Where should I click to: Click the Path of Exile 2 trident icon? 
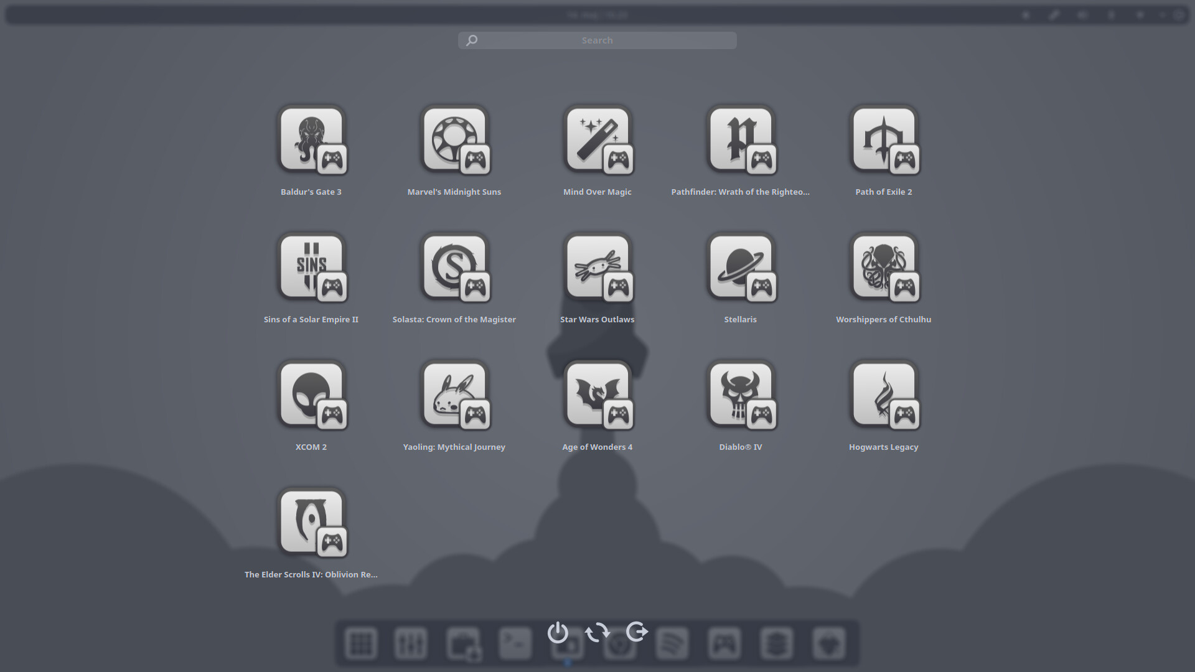(x=884, y=140)
